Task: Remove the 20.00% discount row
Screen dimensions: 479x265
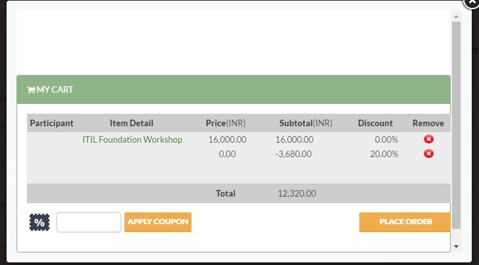Action: [428, 154]
